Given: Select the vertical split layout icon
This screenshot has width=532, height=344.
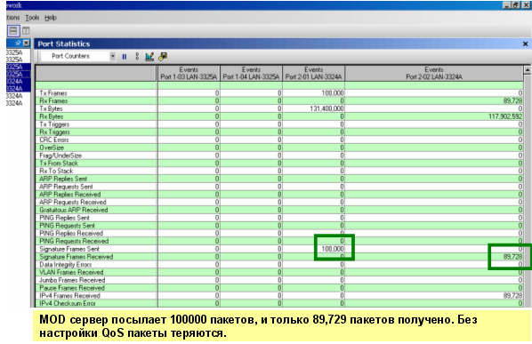Looking at the screenshot, I should click(26, 31).
